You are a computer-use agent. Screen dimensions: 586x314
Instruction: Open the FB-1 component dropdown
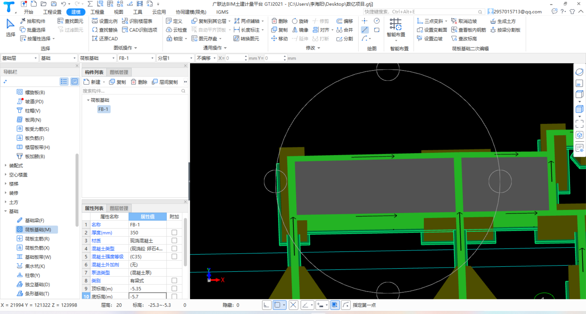click(136, 58)
